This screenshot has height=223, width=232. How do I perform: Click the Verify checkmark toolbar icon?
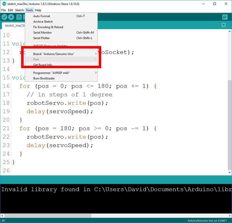(4, 17)
